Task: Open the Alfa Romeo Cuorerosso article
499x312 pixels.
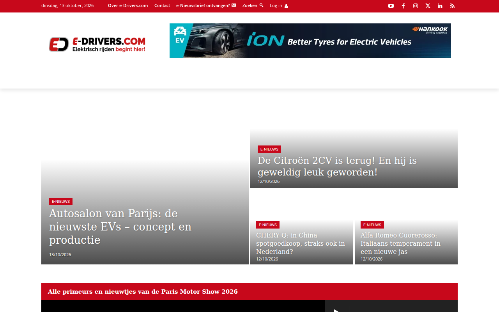Action: [x=400, y=243]
